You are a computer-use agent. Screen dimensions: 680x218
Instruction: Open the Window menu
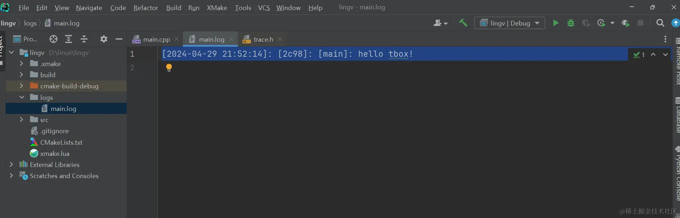click(288, 8)
